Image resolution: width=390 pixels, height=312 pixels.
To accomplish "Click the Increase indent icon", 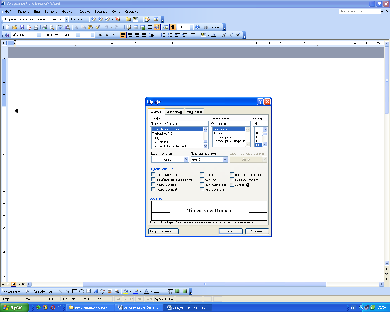I will pos(184,35).
